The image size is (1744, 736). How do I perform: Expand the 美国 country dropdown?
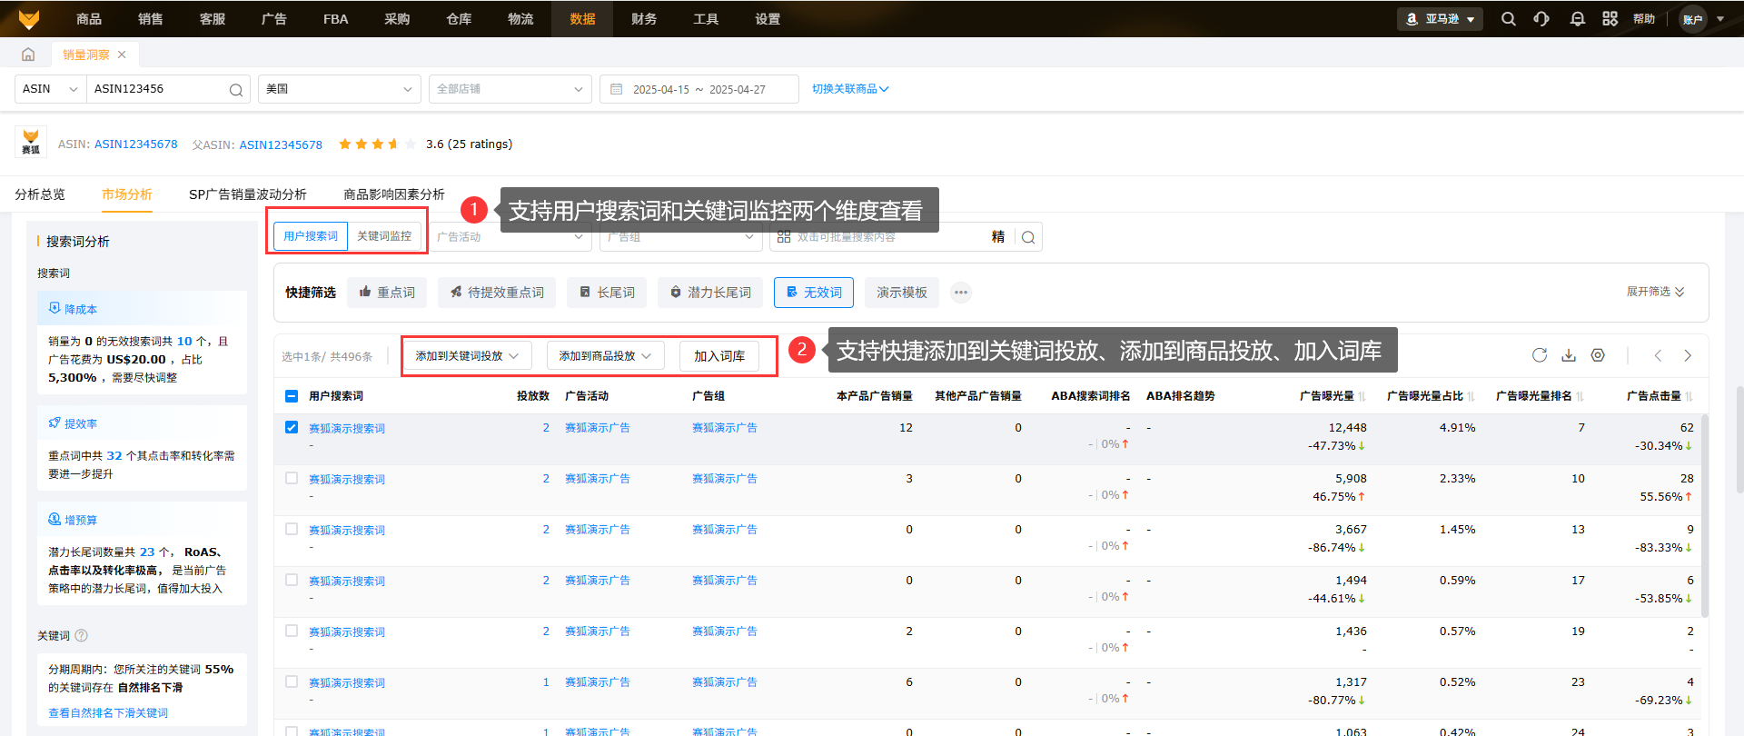(x=339, y=89)
